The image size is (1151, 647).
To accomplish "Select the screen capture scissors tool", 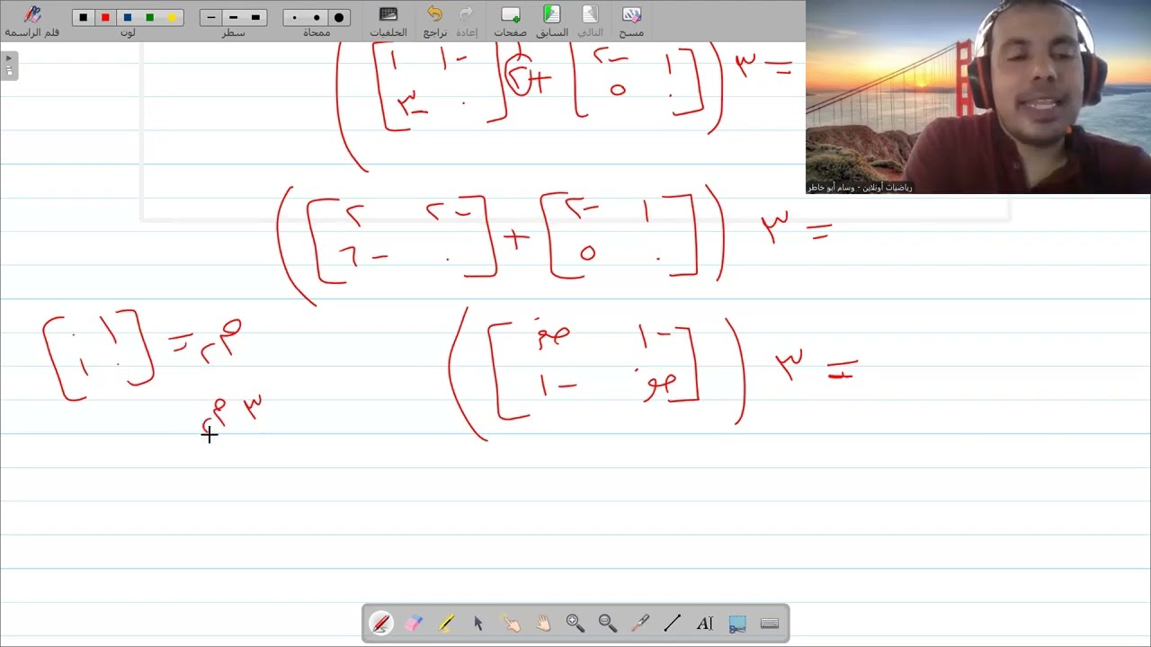I will point(737,623).
